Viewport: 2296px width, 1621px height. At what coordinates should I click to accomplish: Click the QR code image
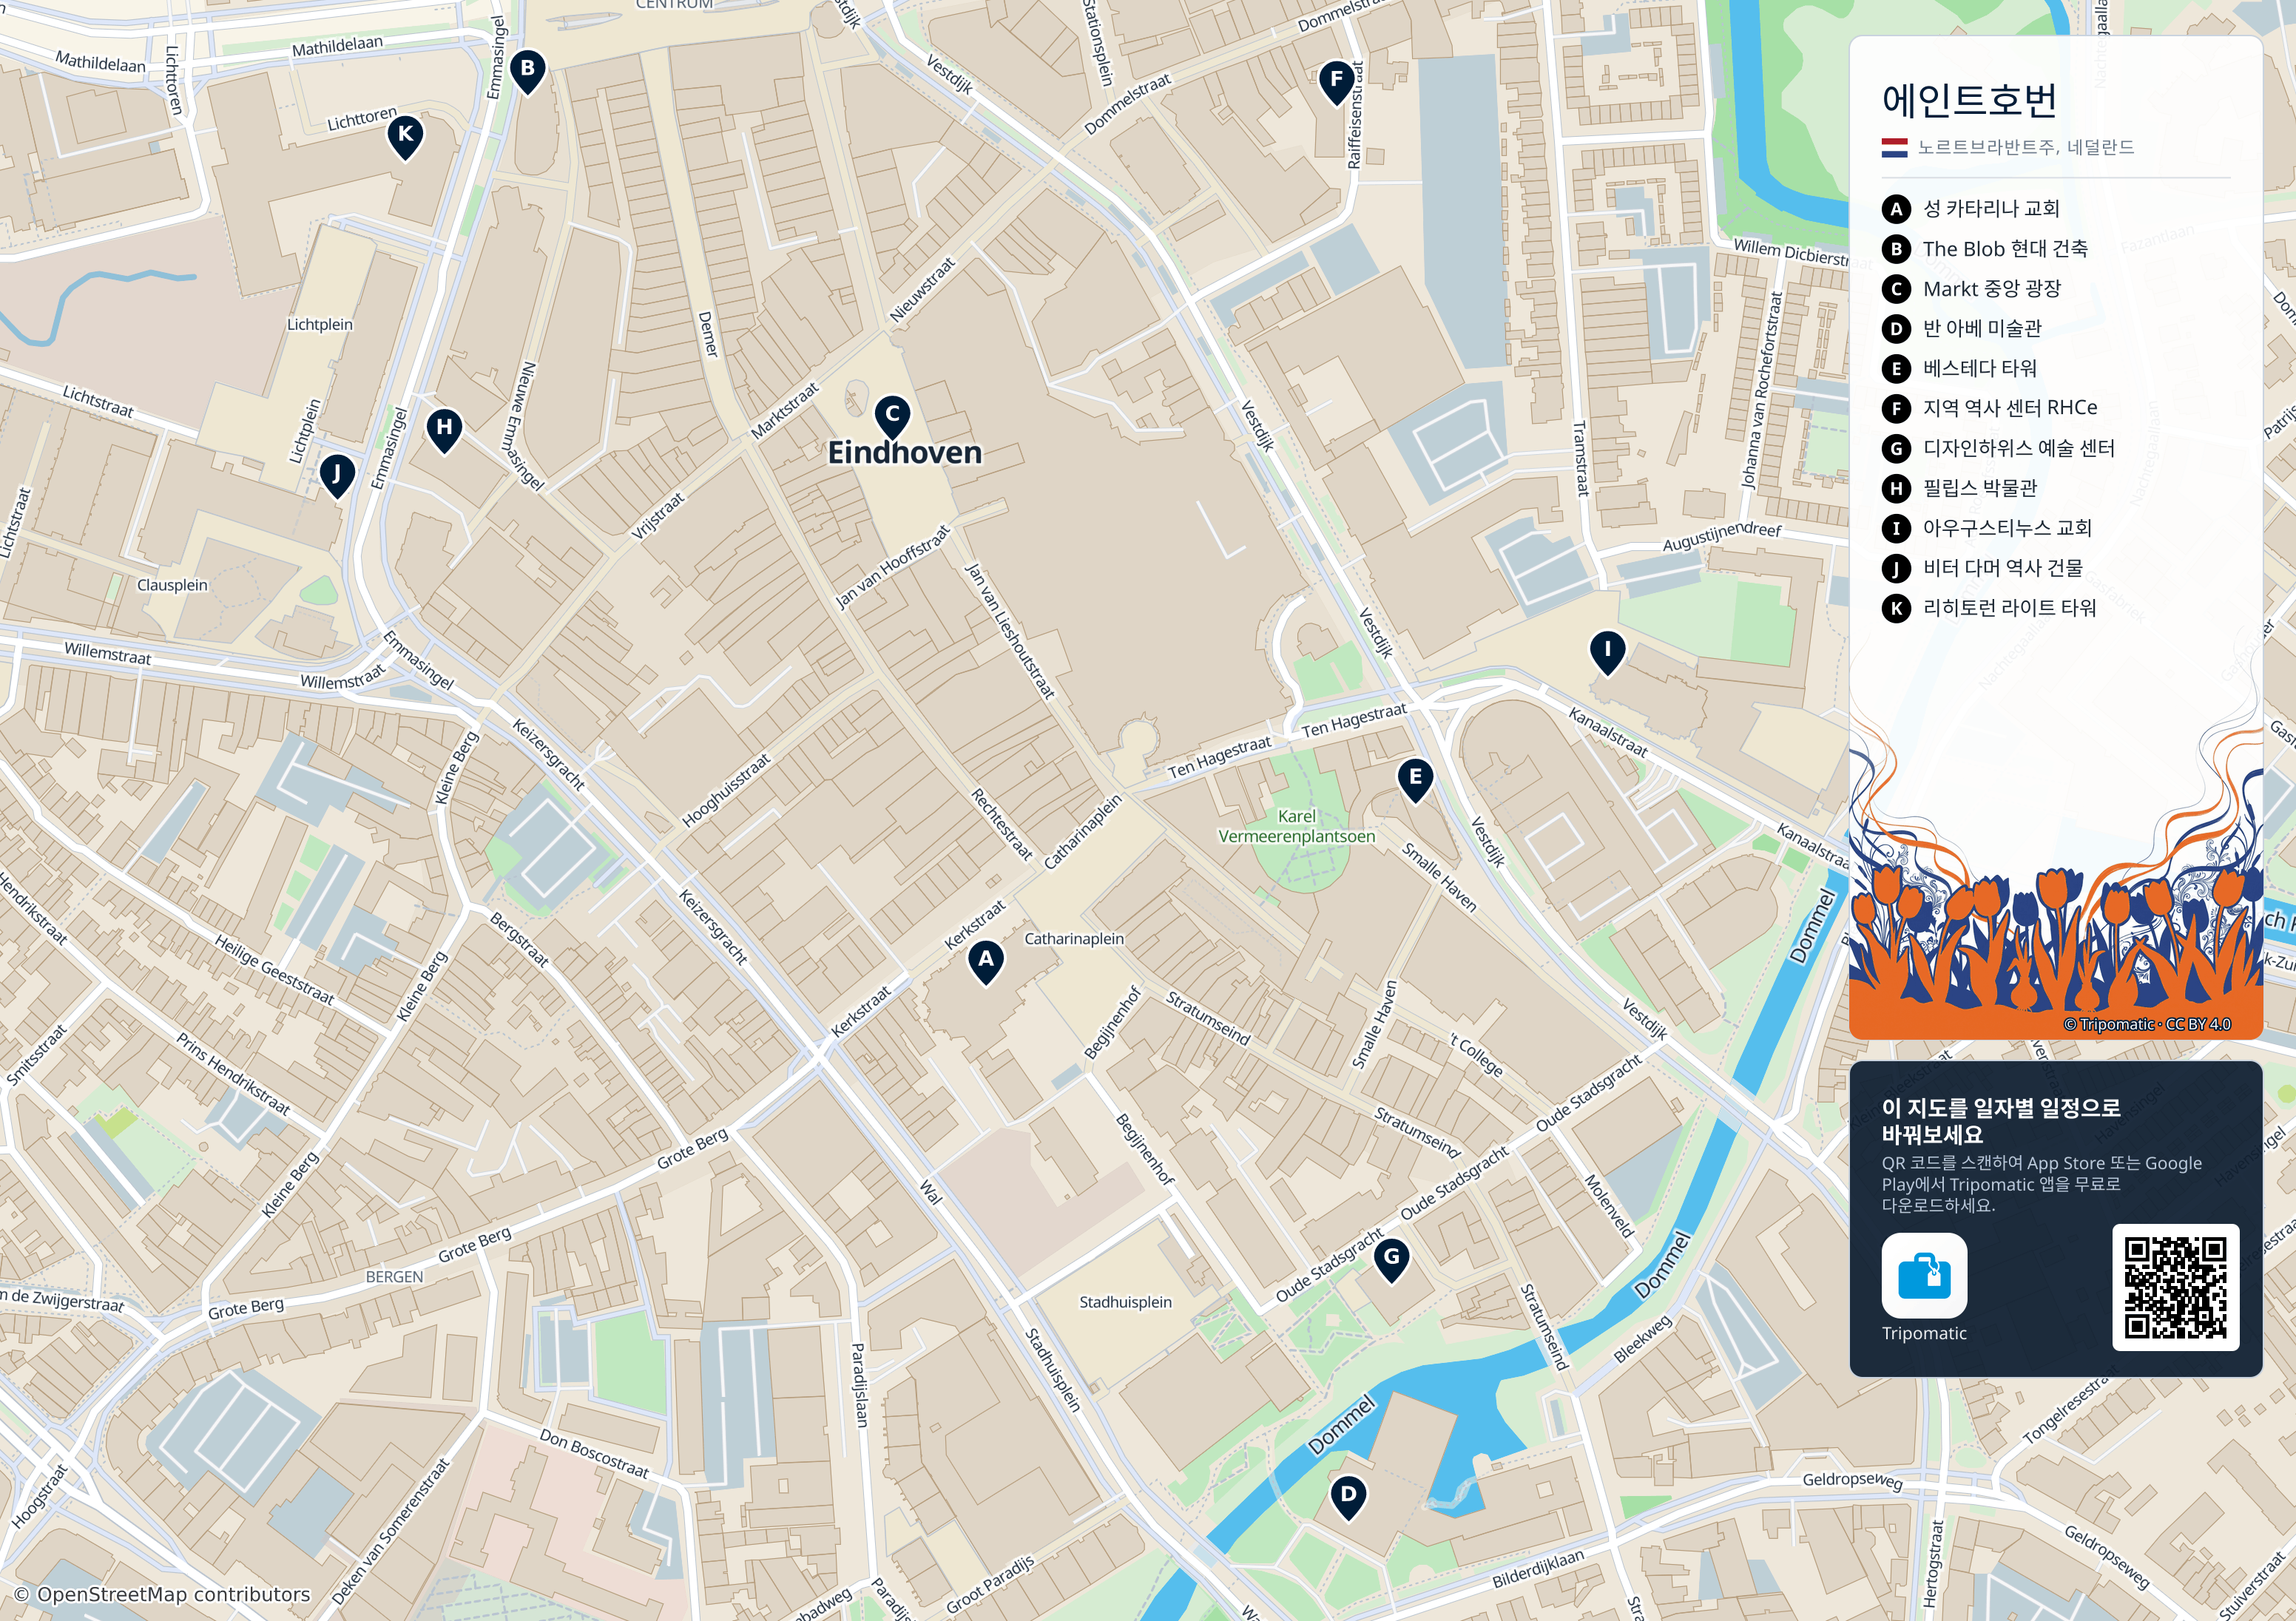pyautogui.click(x=2175, y=1287)
